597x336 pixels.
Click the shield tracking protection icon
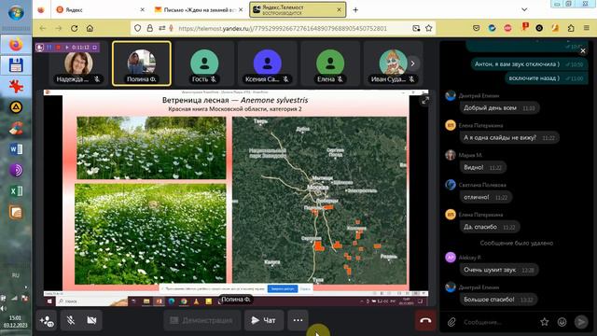138,28
